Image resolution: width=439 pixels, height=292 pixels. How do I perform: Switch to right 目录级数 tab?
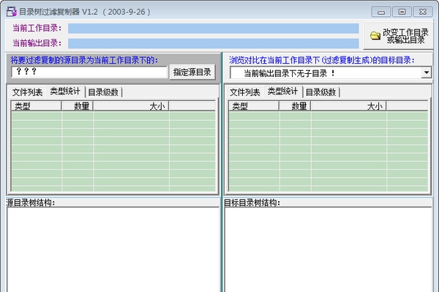[x=321, y=92]
